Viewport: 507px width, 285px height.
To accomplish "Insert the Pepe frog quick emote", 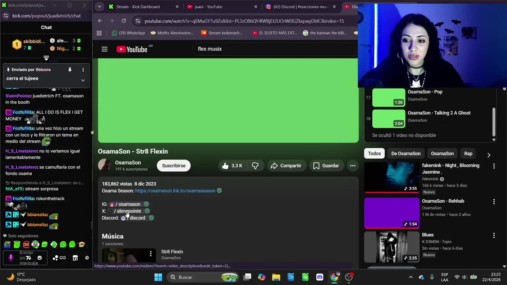I will tap(7, 245).
